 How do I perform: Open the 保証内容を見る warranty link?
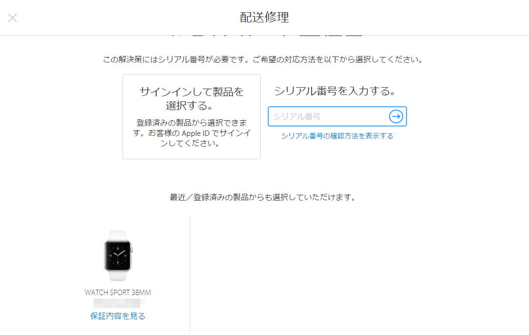click(118, 316)
